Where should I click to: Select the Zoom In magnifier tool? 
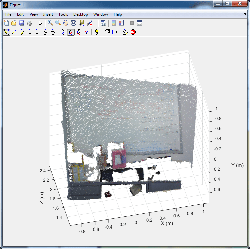pos(50,23)
